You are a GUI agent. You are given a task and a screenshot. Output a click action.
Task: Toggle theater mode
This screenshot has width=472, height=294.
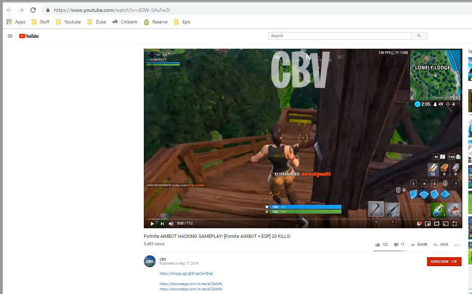pos(437,223)
